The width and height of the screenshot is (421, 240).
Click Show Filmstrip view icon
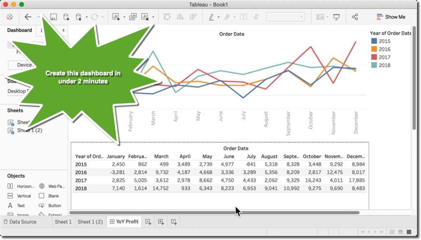coord(400,232)
